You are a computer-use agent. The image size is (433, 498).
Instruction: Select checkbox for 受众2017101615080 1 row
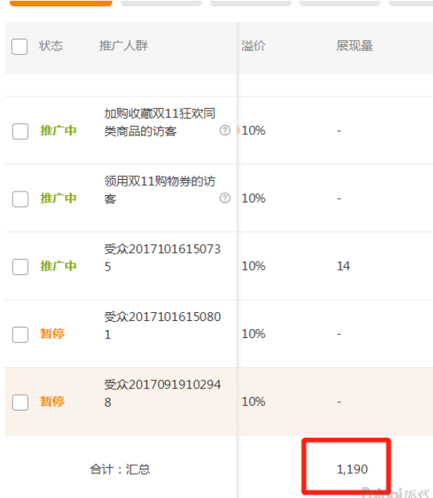click(x=20, y=335)
